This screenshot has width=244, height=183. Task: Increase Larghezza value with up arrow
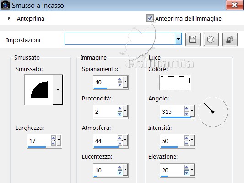(x=54, y=138)
